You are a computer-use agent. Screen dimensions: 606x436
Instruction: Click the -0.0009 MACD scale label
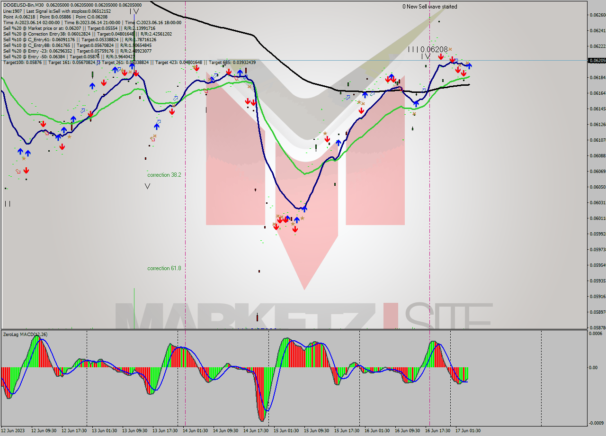[x=596, y=423]
